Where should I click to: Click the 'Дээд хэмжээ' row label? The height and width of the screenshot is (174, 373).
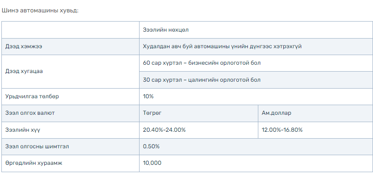(70, 46)
